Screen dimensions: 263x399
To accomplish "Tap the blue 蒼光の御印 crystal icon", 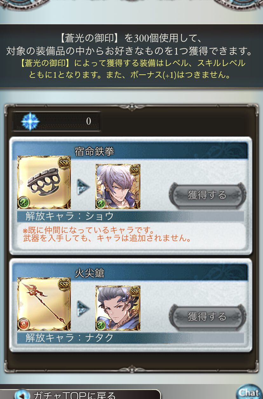I will pos(30,121).
